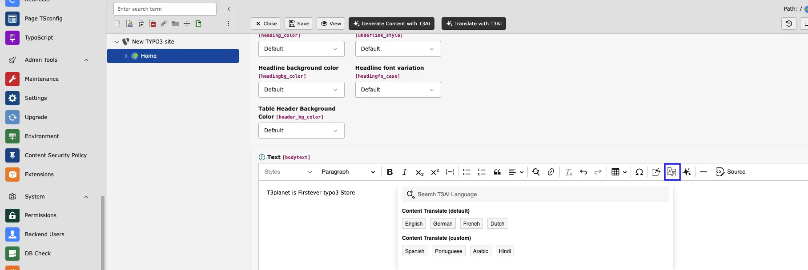Screen dimensions: 808x270
Task: Open the Headline background color dropdown
Action: coord(301,90)
